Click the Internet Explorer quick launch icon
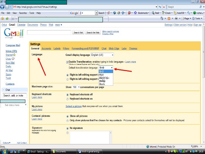205x154 pixels. (19, 151)
